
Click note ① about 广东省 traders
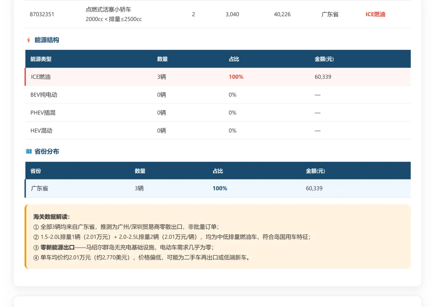[126, 227]
